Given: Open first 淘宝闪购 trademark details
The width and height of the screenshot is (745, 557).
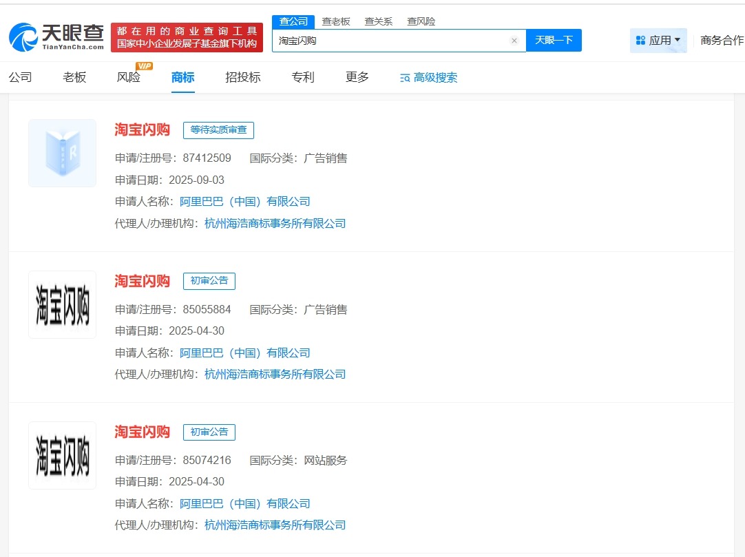Looking at the screenshot, I should [x=141, y=129].
